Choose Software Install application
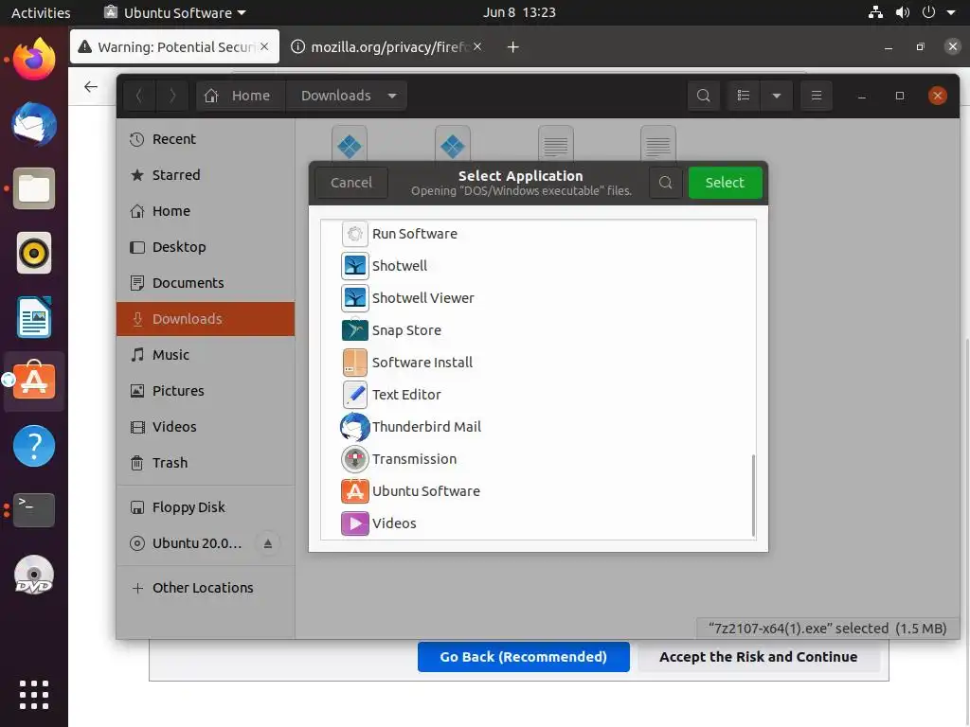The image size is (970, 727). point(538,363)
